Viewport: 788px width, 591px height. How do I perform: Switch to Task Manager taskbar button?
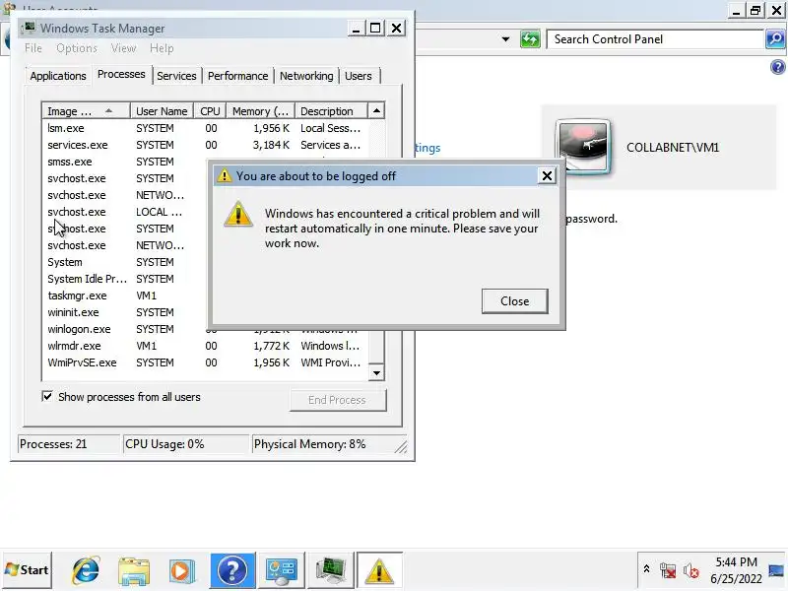330,570
